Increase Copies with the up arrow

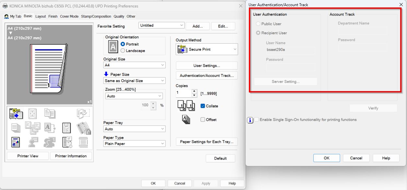tap(194, 91)
